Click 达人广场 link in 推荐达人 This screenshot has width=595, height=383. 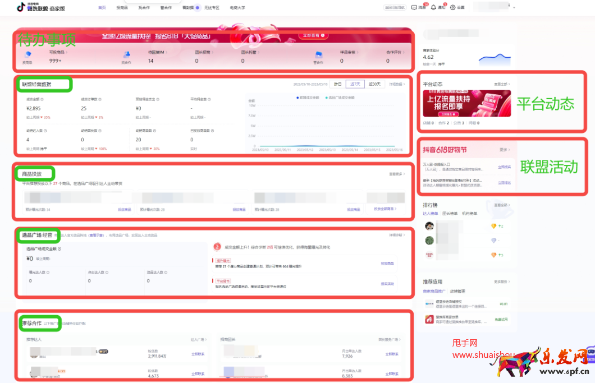pos(199,339)
